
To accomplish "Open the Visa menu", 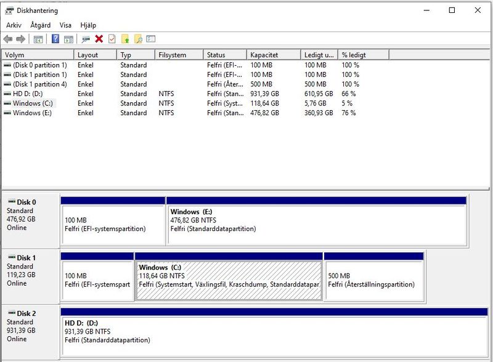I will point(65,25).
